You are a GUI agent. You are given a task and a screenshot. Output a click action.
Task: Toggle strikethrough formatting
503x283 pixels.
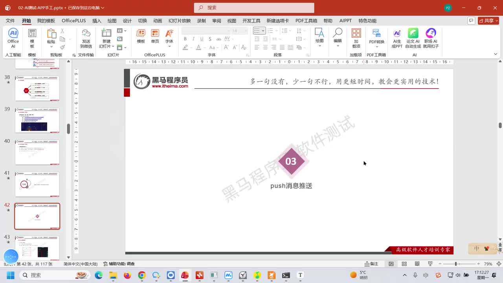point(218,39)
